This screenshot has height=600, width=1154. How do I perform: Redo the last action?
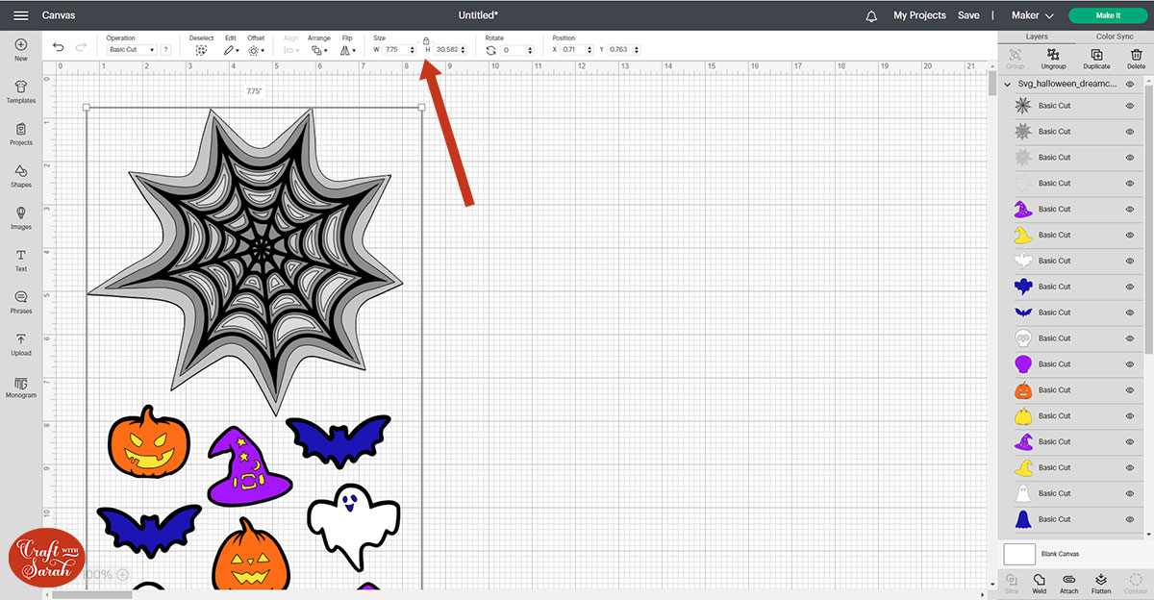[81, 46]
